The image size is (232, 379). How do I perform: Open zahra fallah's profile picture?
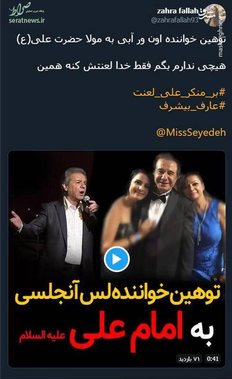coord(215,15)
